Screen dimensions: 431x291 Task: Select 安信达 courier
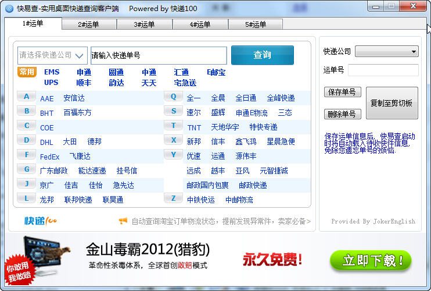point(74,98)
